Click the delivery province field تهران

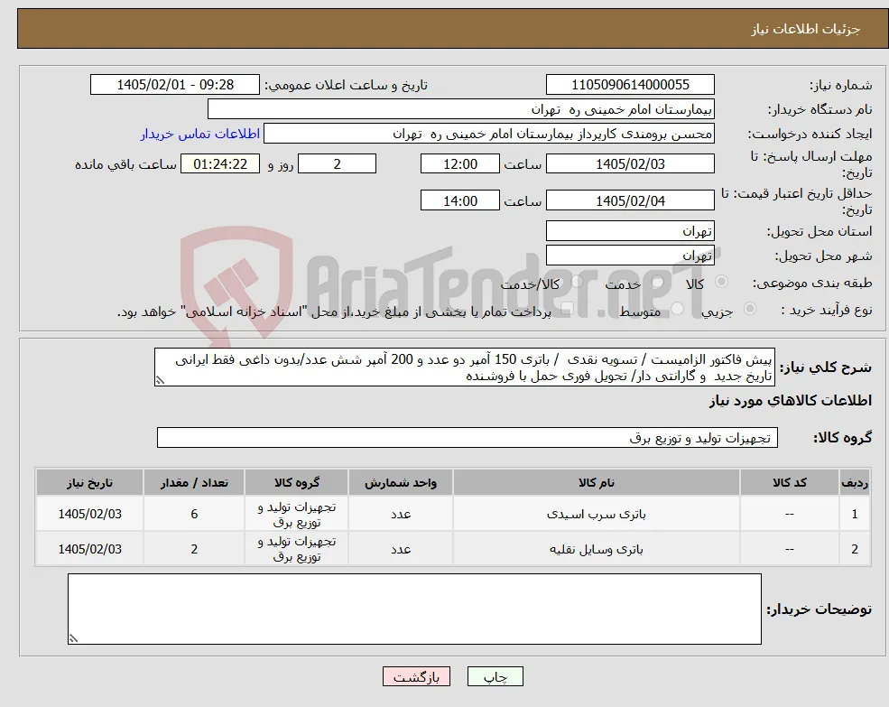click(x=630, y=231)
